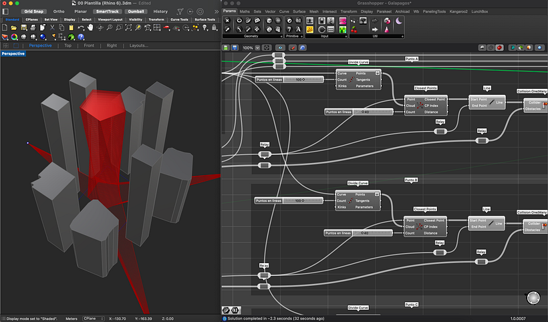Viewport: 548px width, 322px height.
Task: Click the New file icon in Rhino toolbar
Action: tap(5, 27)
